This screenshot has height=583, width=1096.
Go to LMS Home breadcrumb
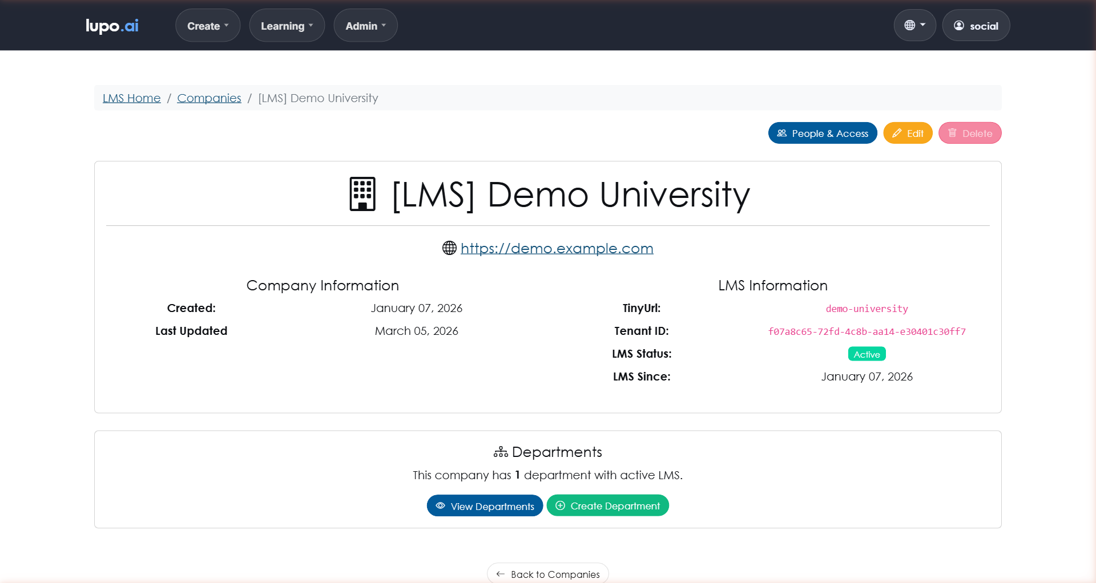tap(132, 98)
